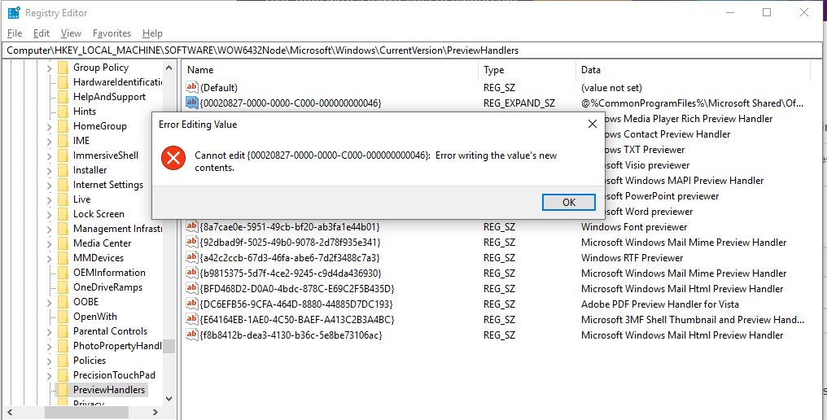The height and width of the screenshot is (420, 827).
Task: Click the (Default) string value icon
Action: (192, 88)
